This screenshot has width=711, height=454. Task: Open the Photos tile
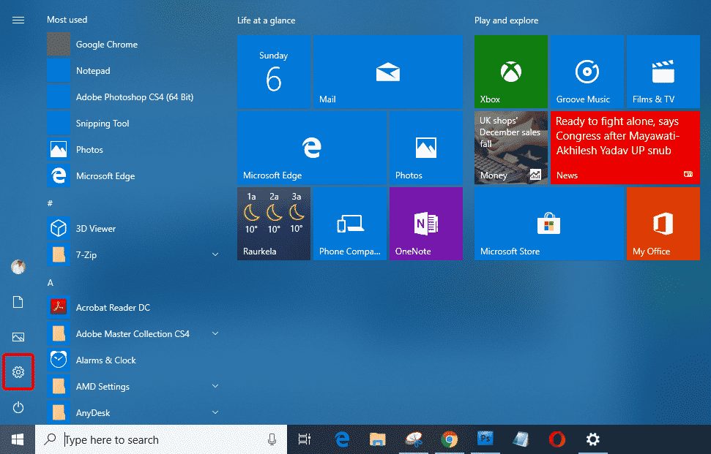pyautogui.click(x=426, y=148)
